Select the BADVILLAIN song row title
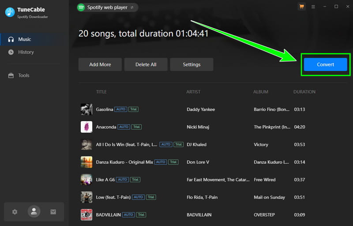The image size is (353, 226). pyautogui.click(x=108, y=215)
